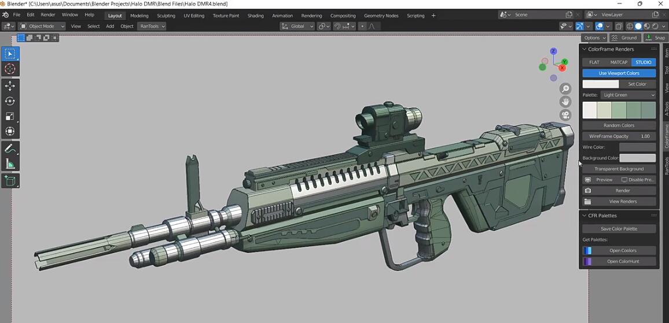Screen dimensions: 669x323
Task: Click the zoom magnifier viewport gizmo
Action: point(566,88)
